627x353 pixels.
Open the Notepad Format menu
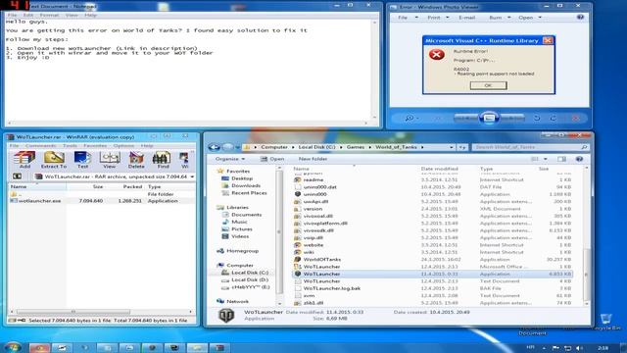(49, 16)
